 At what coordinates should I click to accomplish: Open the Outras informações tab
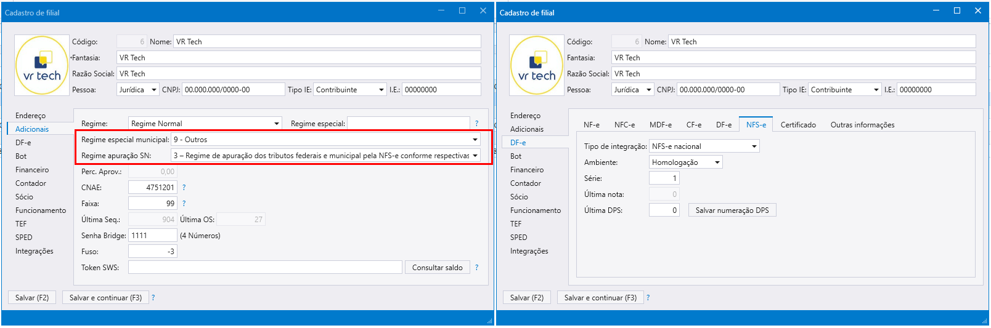pyautogui.click(x=862, y=125)
